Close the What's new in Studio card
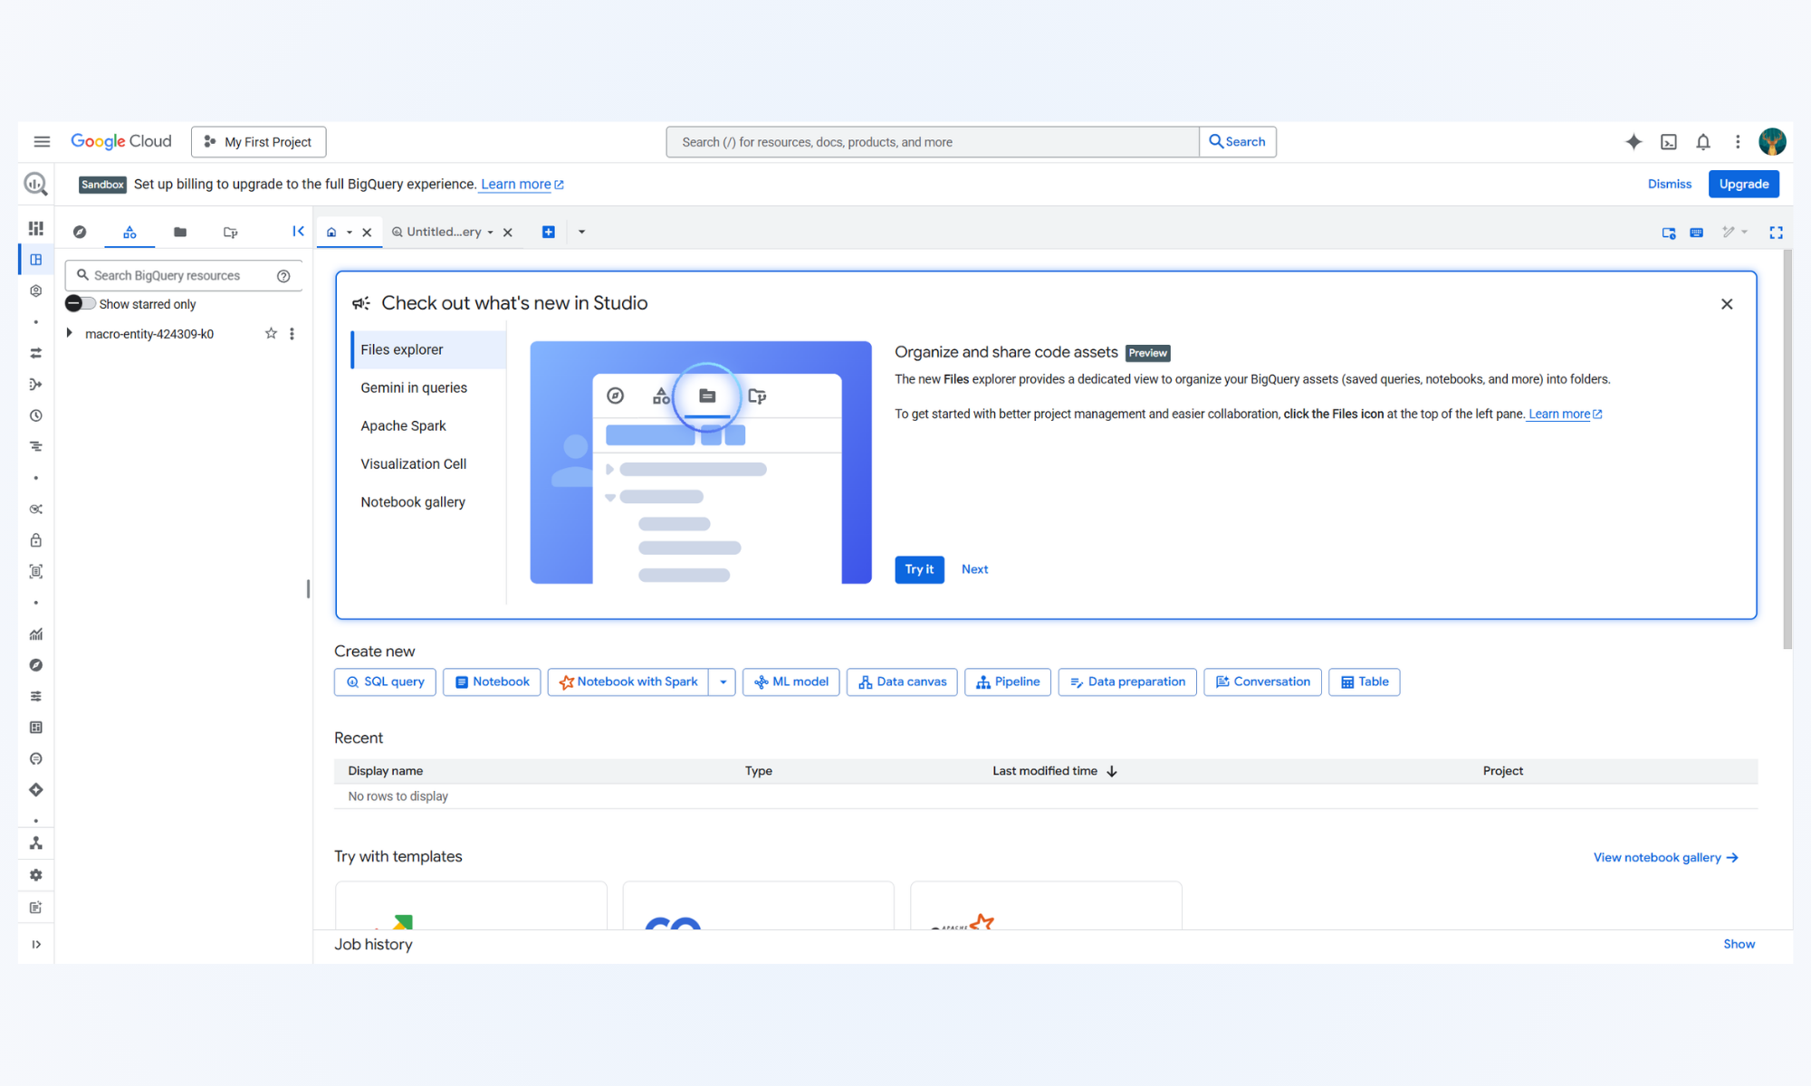Screen dimensions: 1811x1086 coord(1727,304)
